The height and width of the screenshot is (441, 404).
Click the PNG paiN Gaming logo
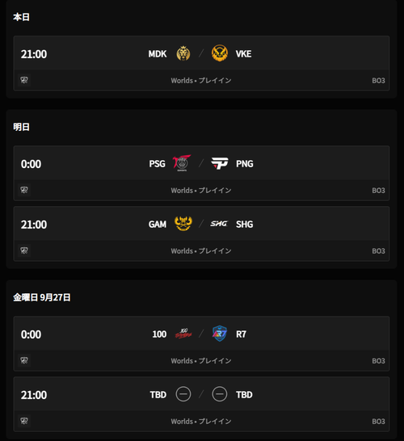click(220, 163)
